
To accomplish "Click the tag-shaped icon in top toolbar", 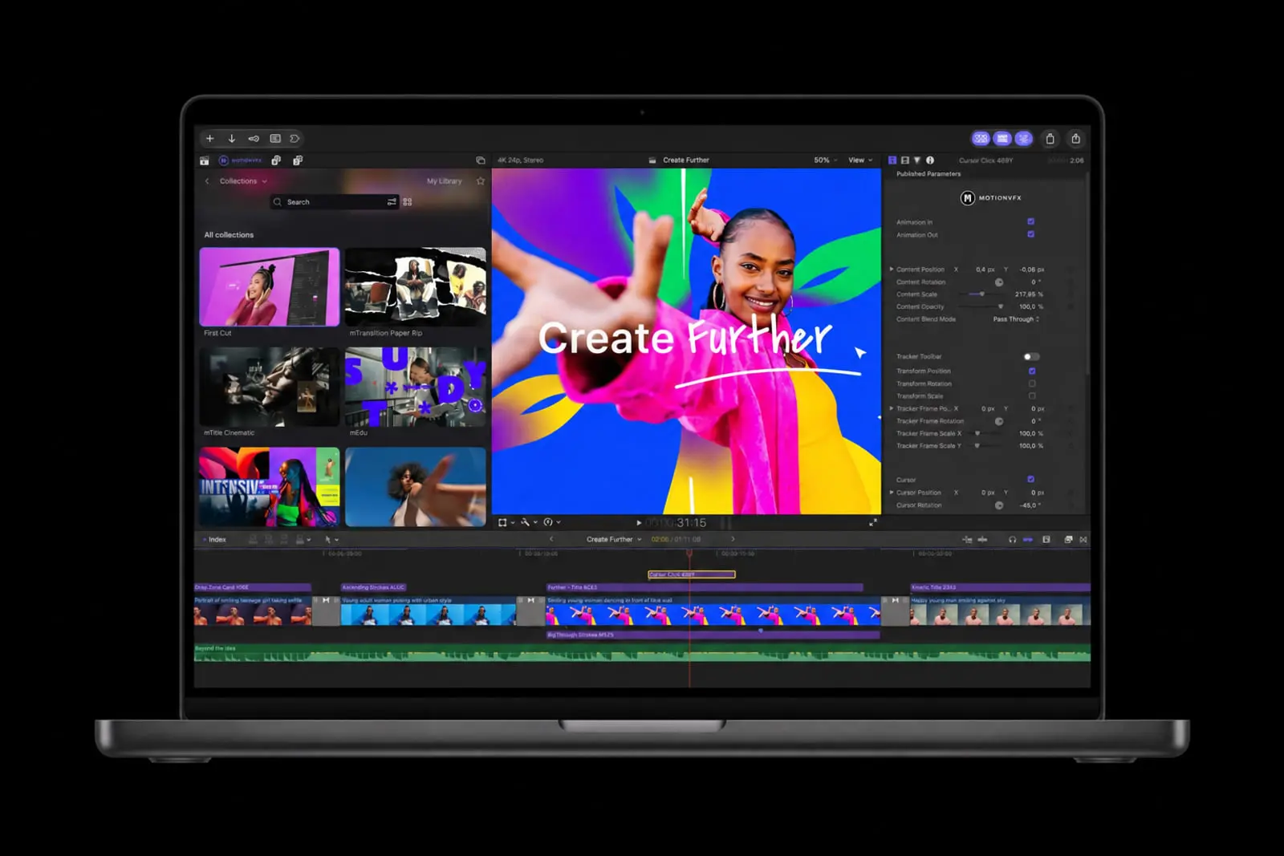I will coord(295,139).
